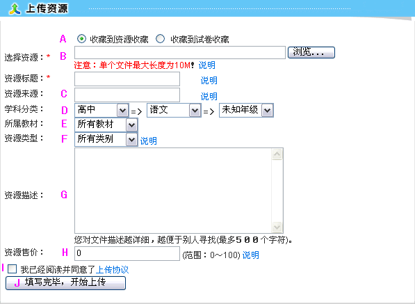Expand the 未知年级 grade dropdown
This screenshot has height=304, width=415.
point(246,110)
